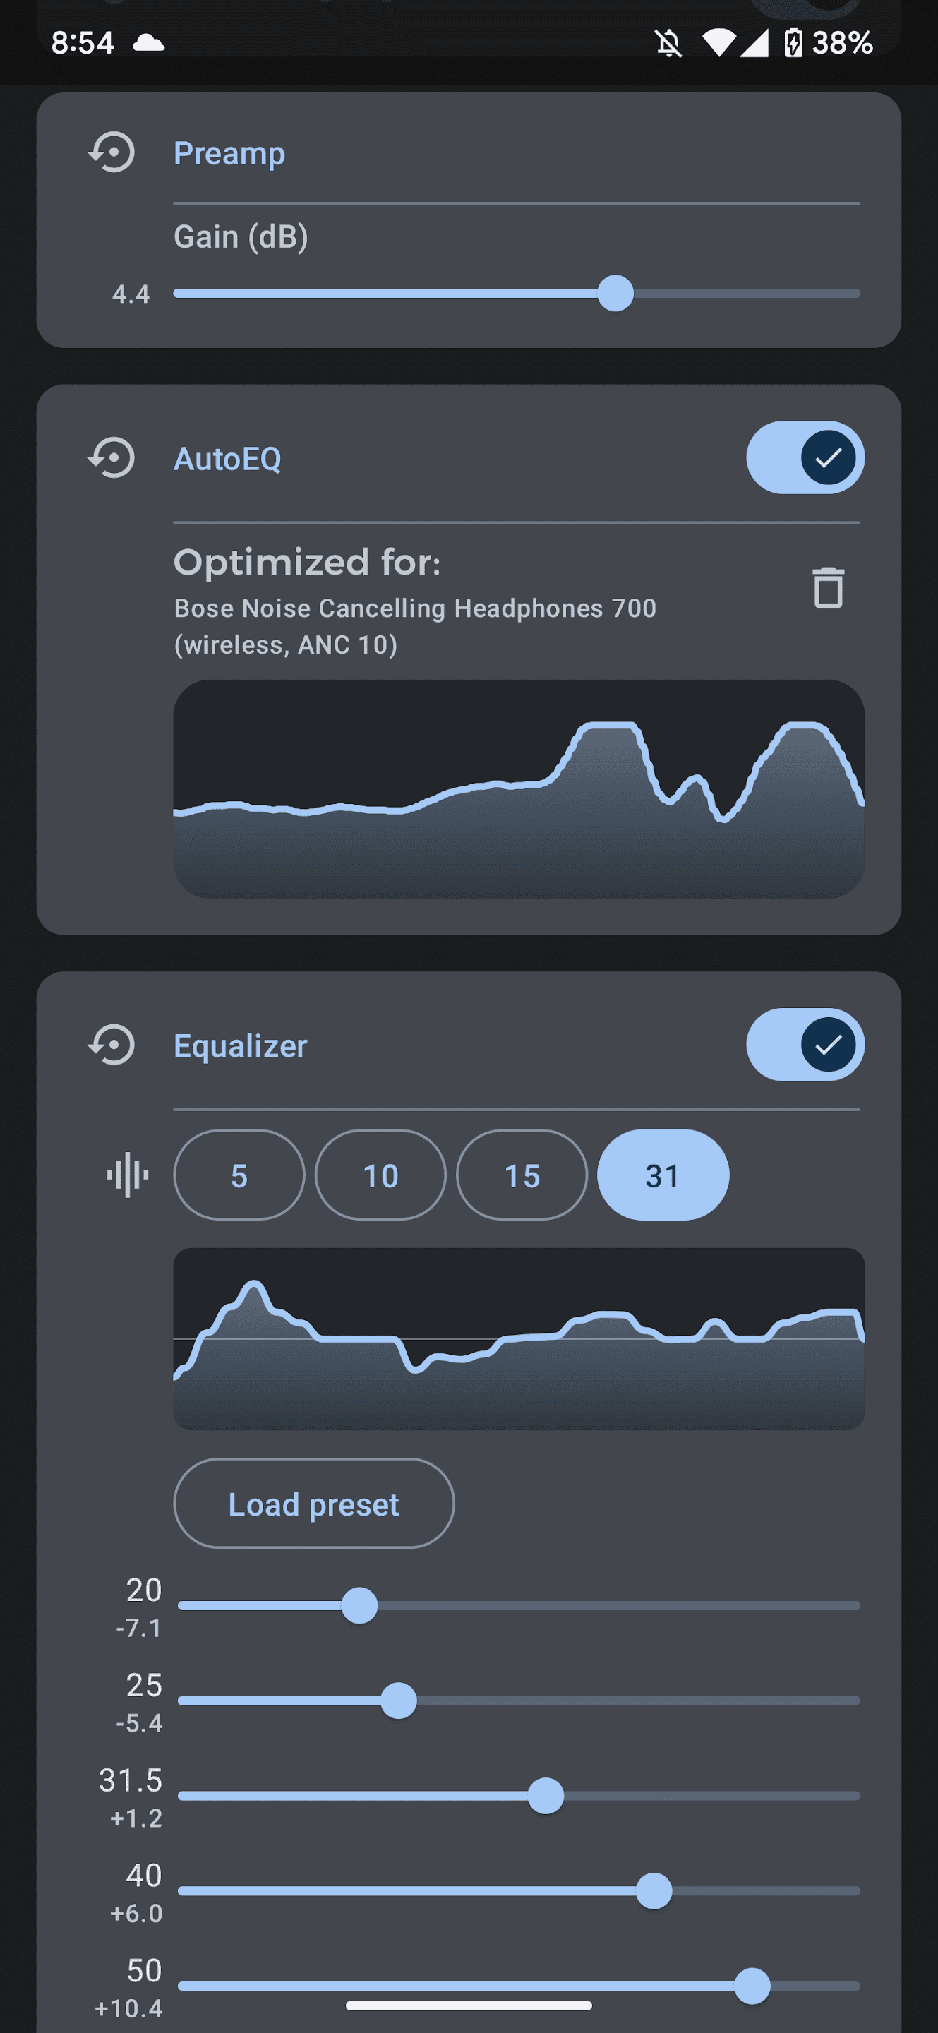This screenshot has height=2033, width=938.
Task: Turn off the Equalizer switch
Action: coord(805,1045)
